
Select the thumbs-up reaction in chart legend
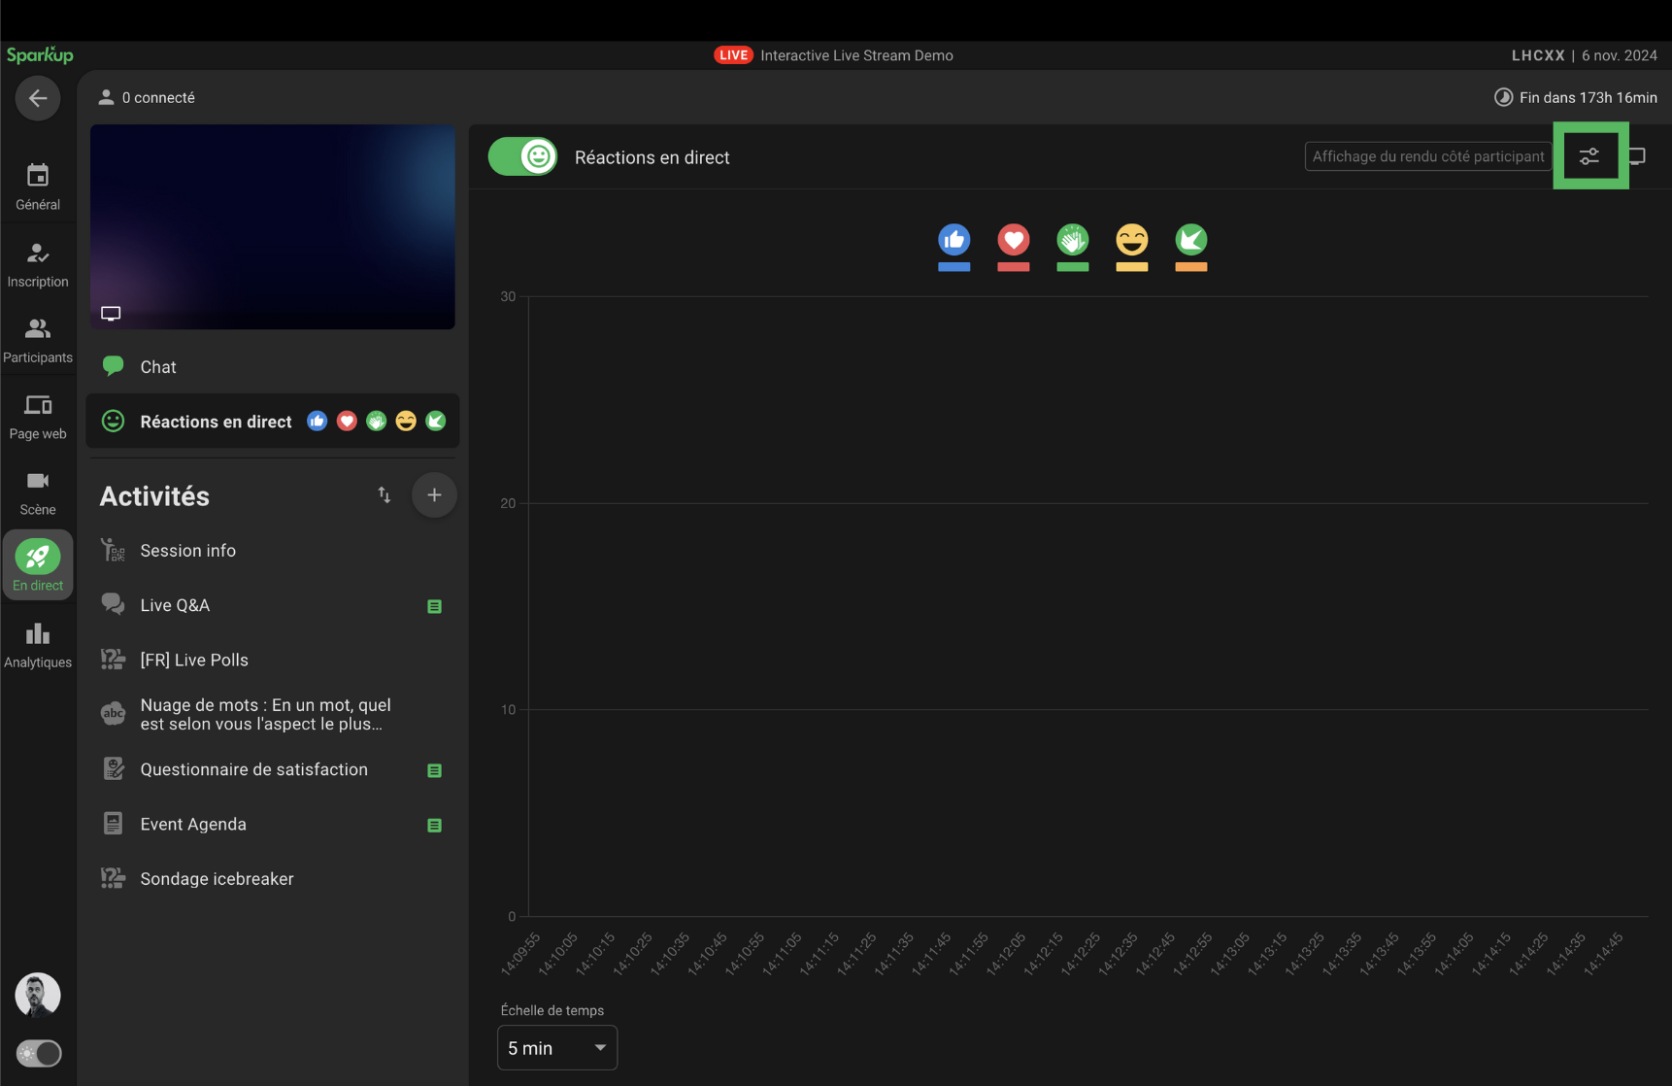953,240
